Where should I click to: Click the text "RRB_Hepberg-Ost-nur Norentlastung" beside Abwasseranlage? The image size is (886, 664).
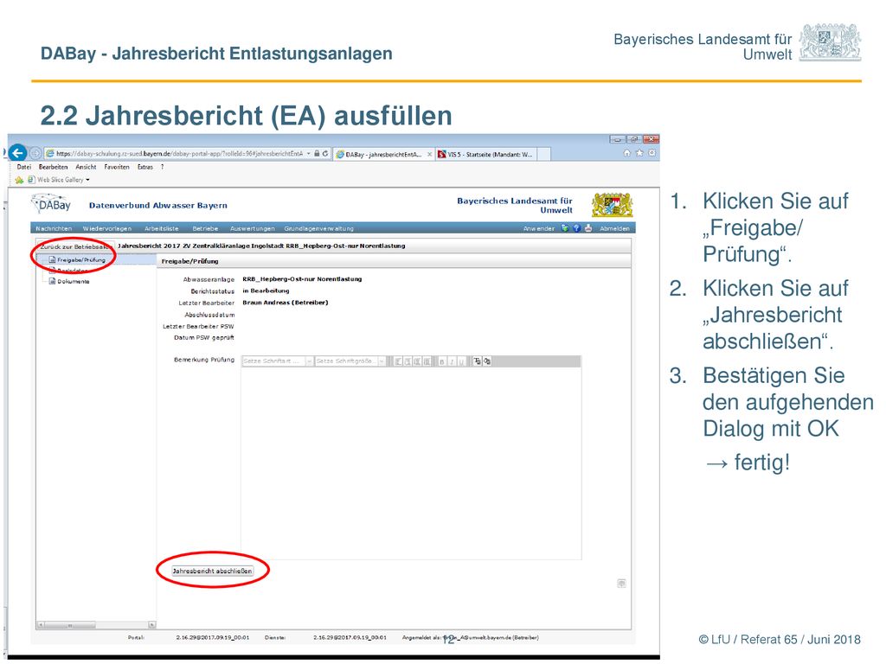pos(302,279)
